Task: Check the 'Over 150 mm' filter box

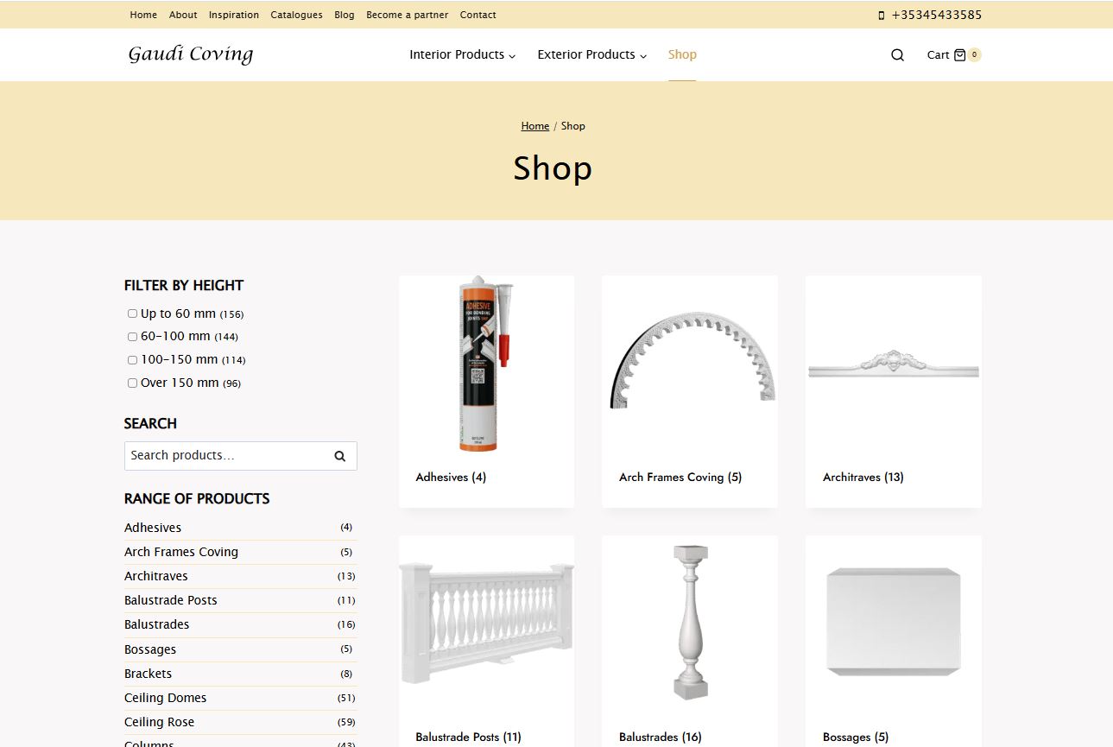Action: (x=132, y=383)
